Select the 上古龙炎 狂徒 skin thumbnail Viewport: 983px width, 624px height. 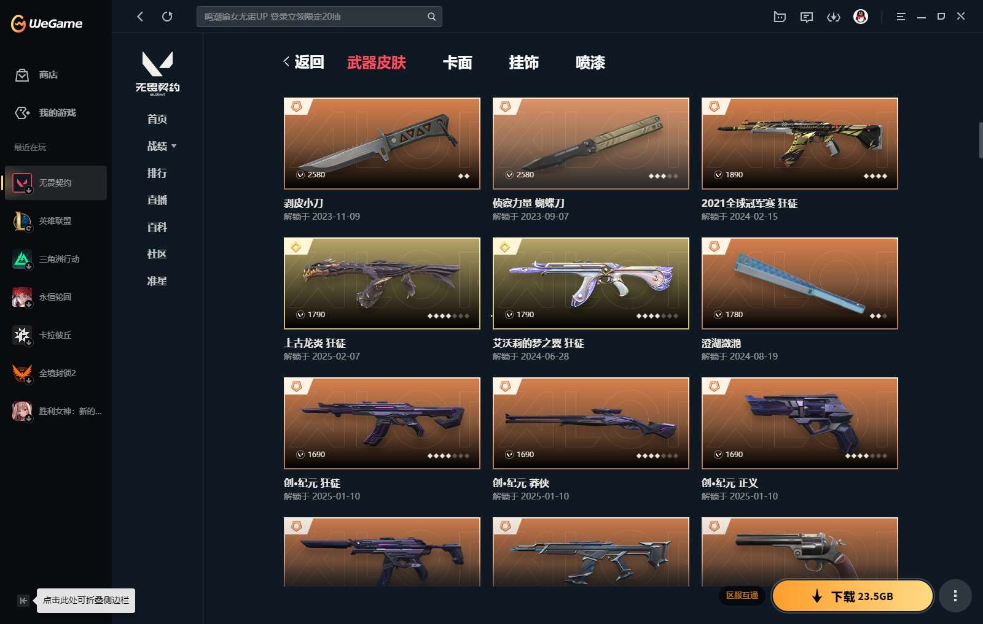[382, 283]
